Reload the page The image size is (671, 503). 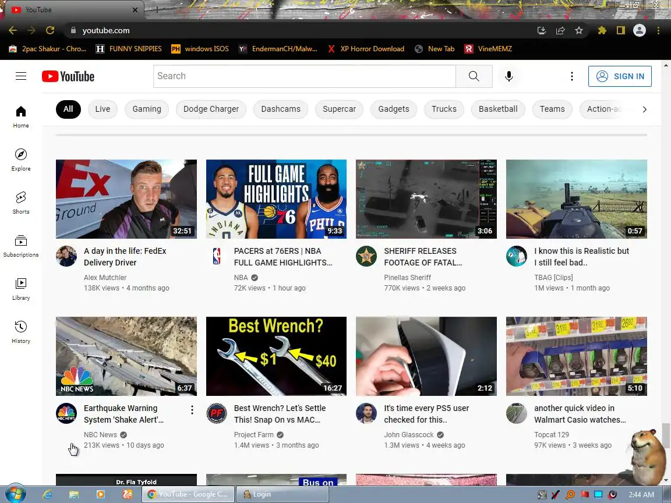pos(50,30)
